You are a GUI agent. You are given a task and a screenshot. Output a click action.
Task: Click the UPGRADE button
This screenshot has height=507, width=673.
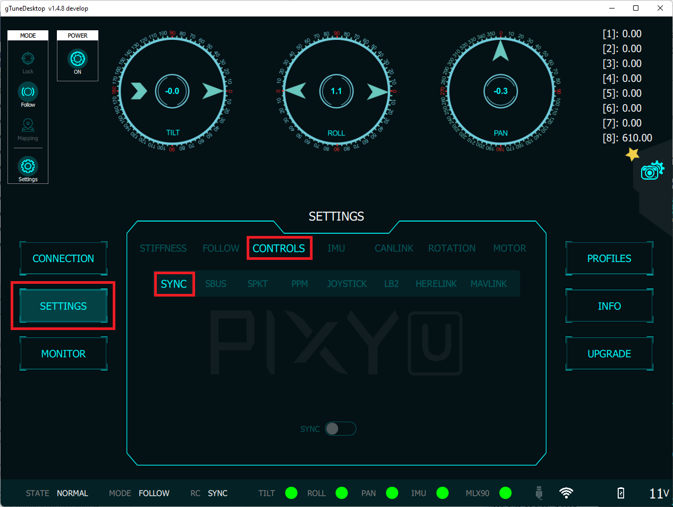point(609,354)
